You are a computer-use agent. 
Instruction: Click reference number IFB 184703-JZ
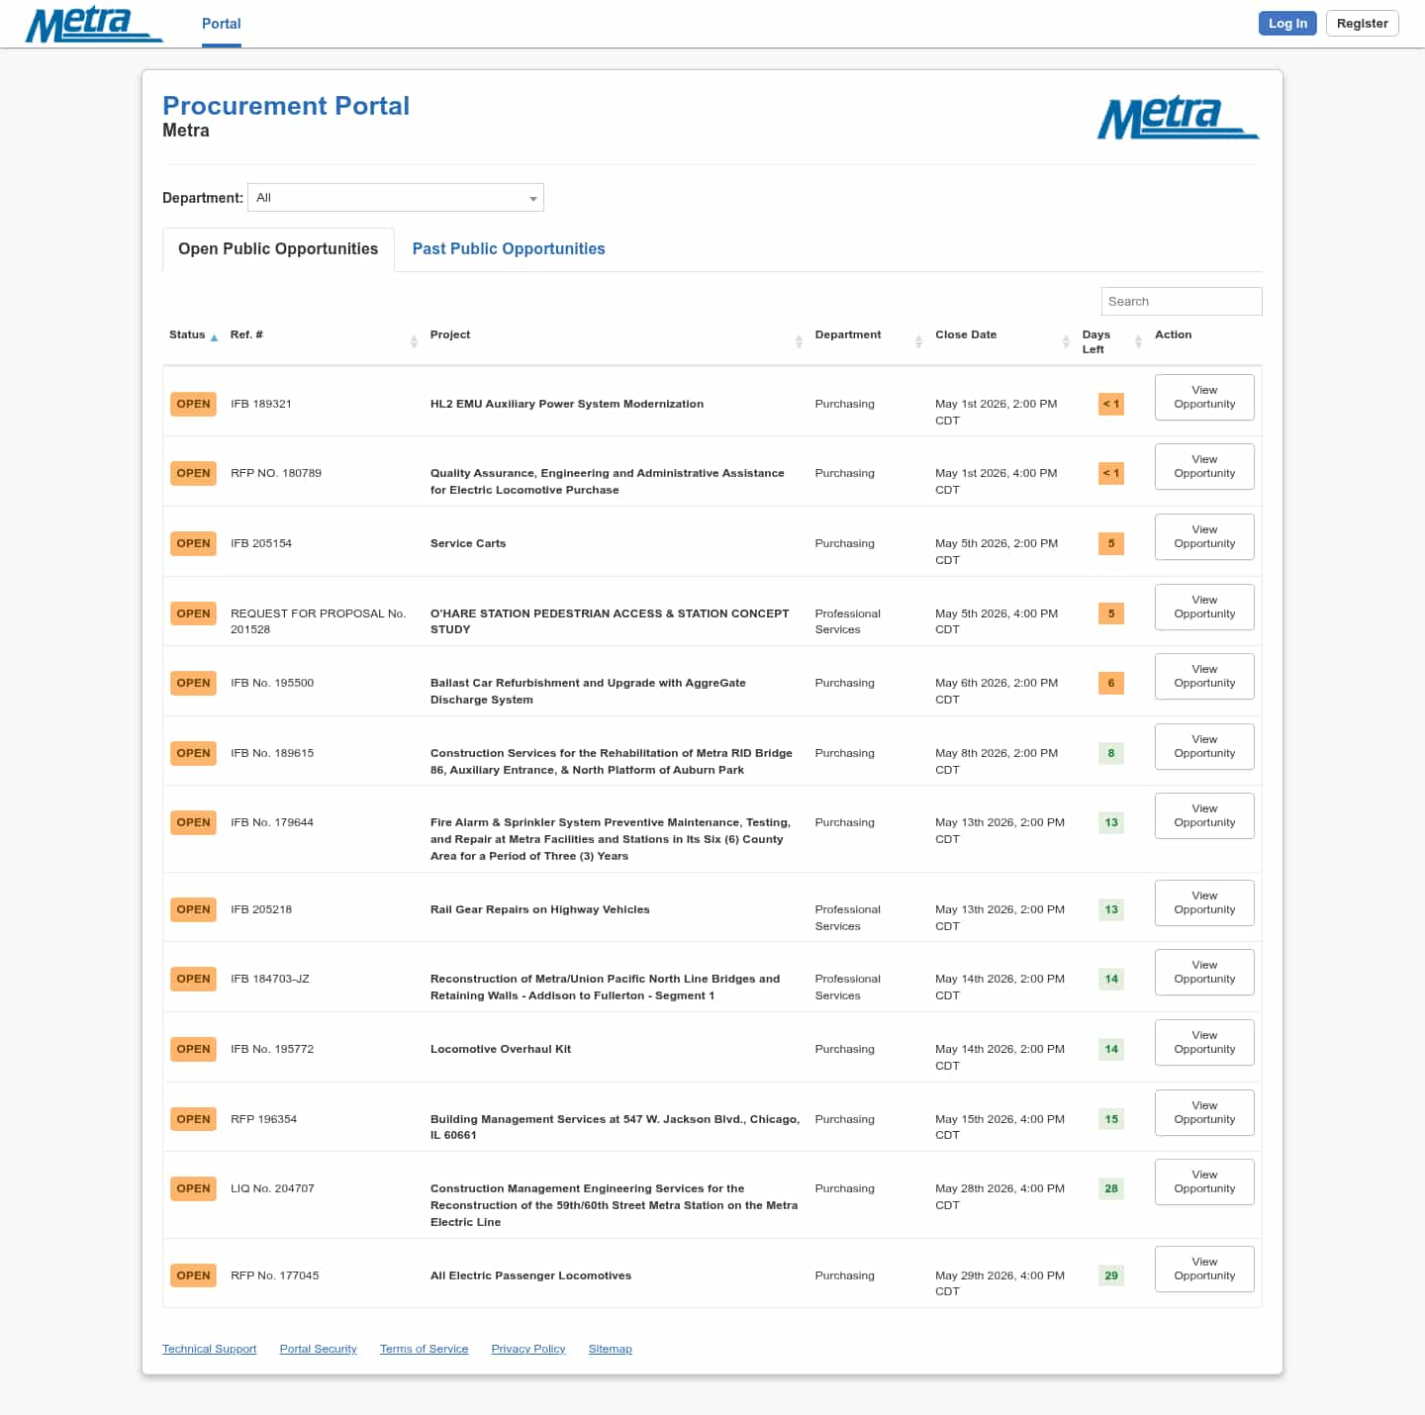point(270,980)
